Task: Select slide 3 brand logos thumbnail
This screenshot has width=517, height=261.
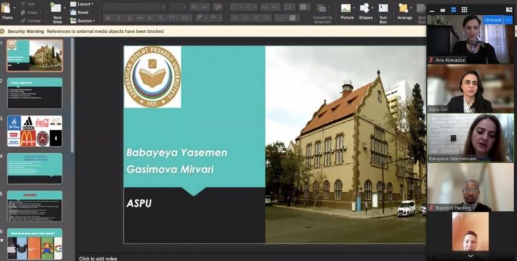Action: (x=35, y=131)
